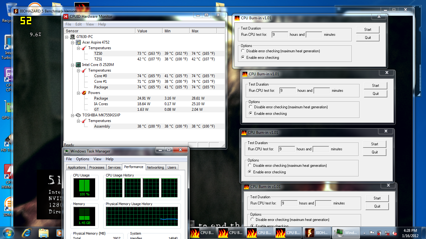Click the Windows Task Manager title bar icon
This screenshot has height=239, width=426.
(67, 151)
